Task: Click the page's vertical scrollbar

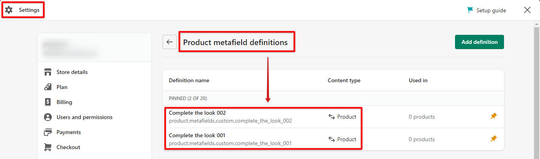Action: point(536,91)
